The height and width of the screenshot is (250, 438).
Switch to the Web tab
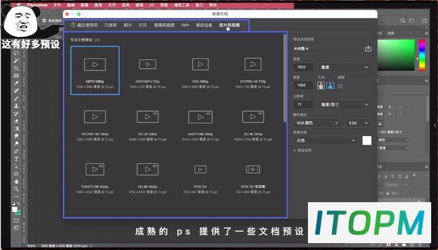185,25
